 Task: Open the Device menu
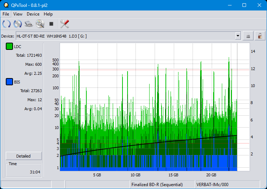[x=33, y=14]
